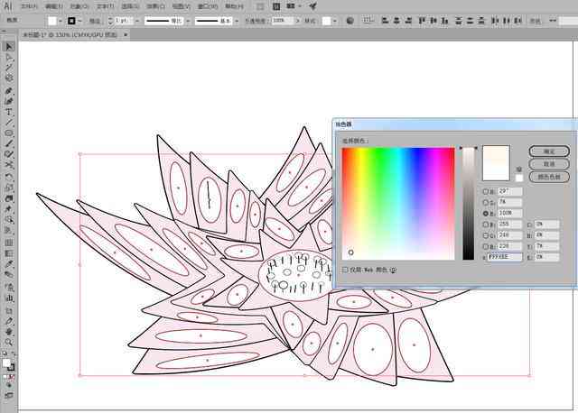This screenshot has height=413, width=578.
Task: Click the horizontal align left icon
Action: [385, 21]
